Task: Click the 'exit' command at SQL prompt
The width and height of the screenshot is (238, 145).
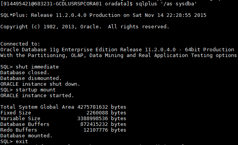Action: coord(22,142)
